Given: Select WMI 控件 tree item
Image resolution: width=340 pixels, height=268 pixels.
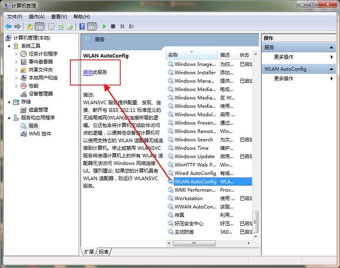Looking at the screenshot, I should (40, 134).
